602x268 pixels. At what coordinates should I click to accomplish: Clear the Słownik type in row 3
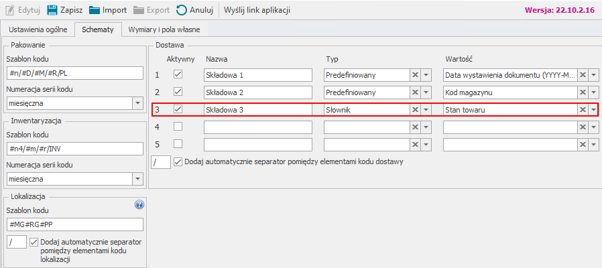415,109
